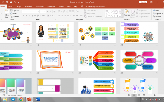
Task: Open the Telegram taskbar icon
Action: pyautogui.click(x=13, y=99)
